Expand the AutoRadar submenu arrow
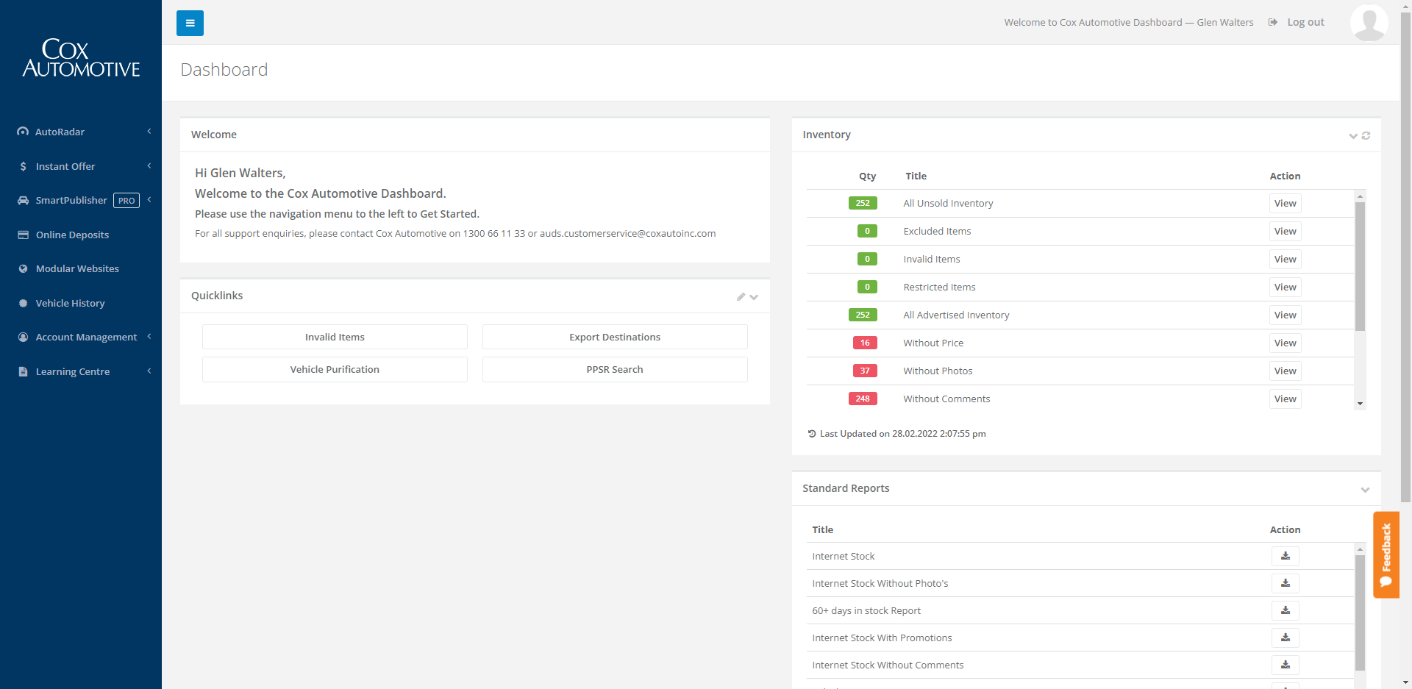1412x689 pixels. pos(149,131)
